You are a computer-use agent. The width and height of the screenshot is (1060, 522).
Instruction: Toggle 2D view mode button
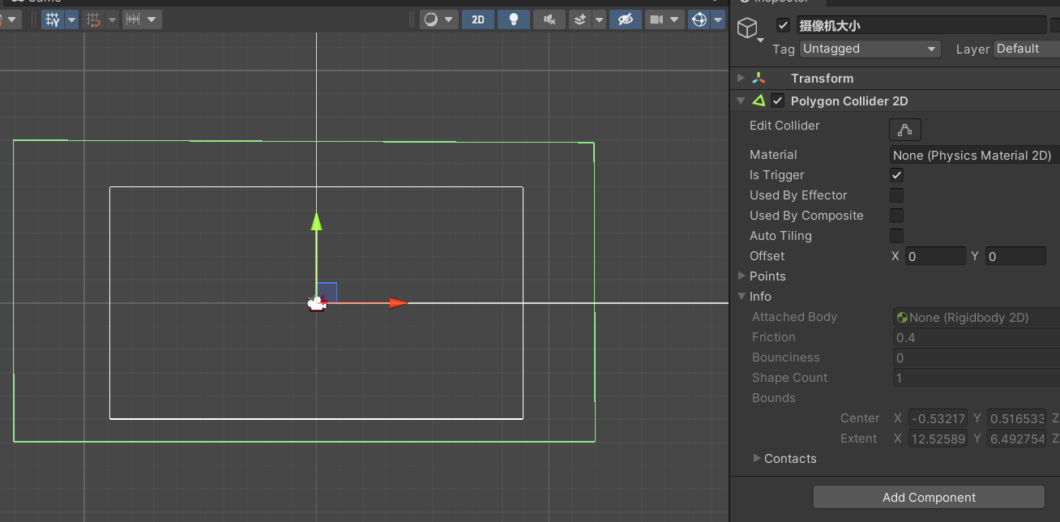478,19
